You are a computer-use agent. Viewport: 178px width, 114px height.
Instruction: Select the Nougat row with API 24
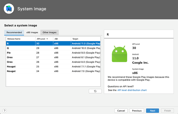53,71
